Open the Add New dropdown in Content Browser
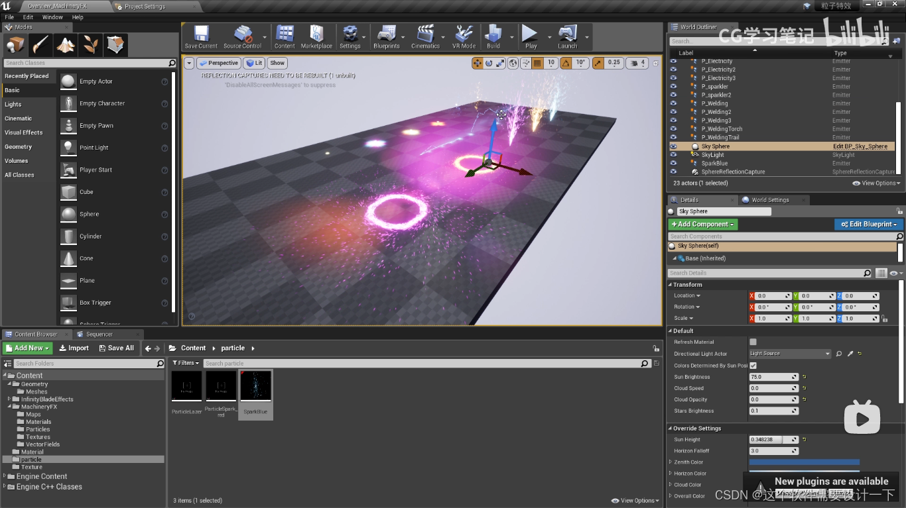906x508 pixels. pos(27,348)
